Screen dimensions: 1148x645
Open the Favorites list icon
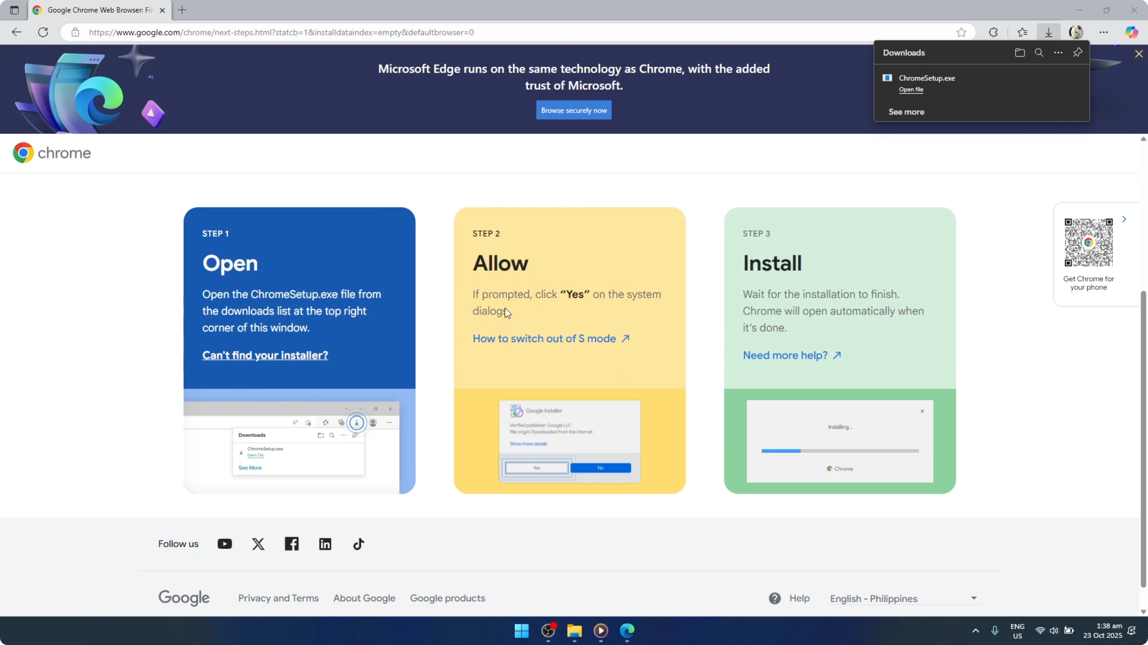[1022, 32]
